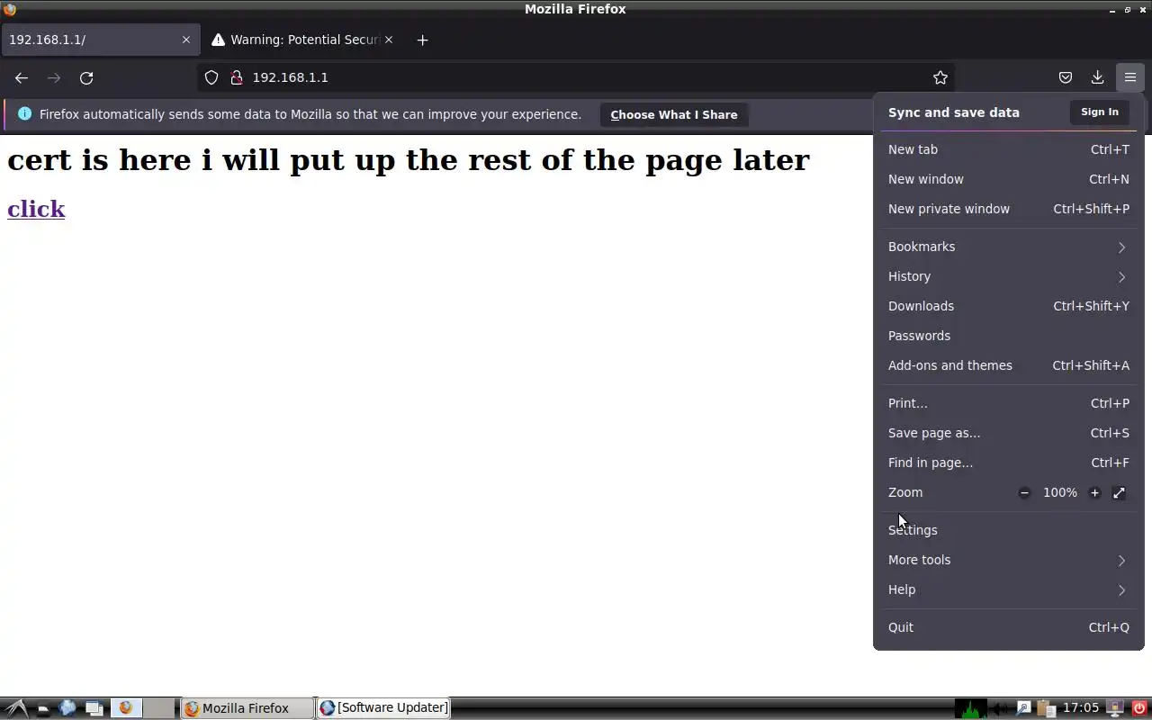Select the 192.168.1.1/ tab

100,40
